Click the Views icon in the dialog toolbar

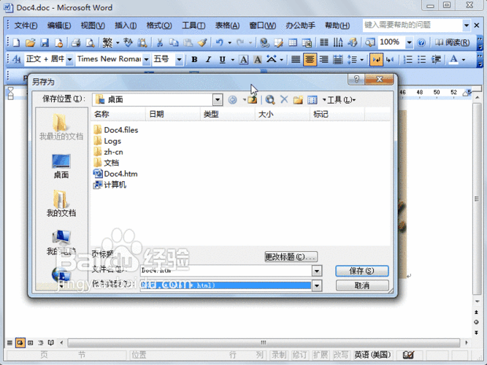pyautogui.click(x=312, y=99)
